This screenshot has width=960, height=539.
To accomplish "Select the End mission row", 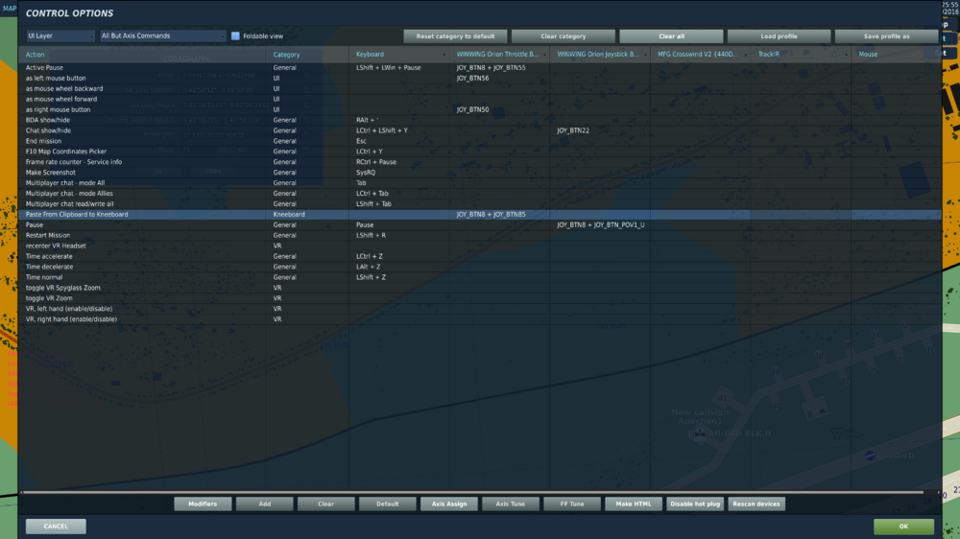I will [x=479, y=141].
